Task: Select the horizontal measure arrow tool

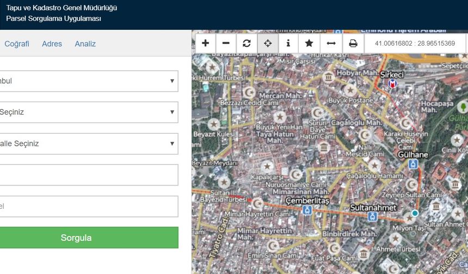Action: coord(330,43)
